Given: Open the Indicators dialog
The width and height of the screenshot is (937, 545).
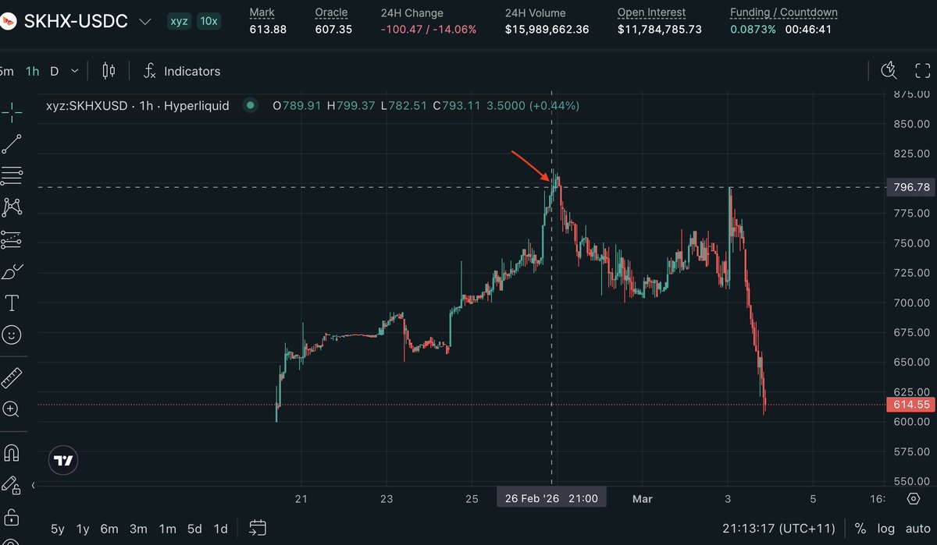Looking at the screenshot, I should click(x=181, y=71).
